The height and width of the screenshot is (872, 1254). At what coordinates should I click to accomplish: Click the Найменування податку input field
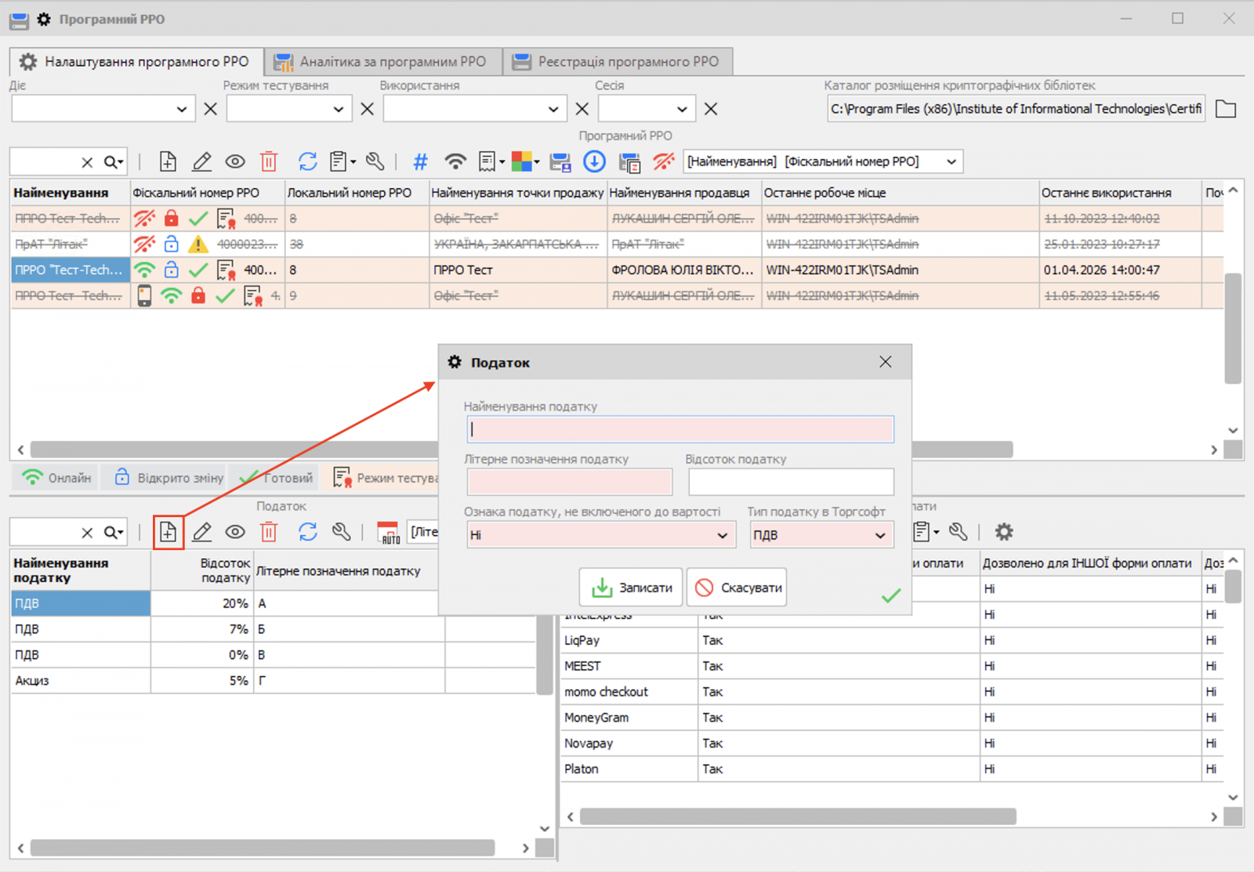click(x=680, y=429)
